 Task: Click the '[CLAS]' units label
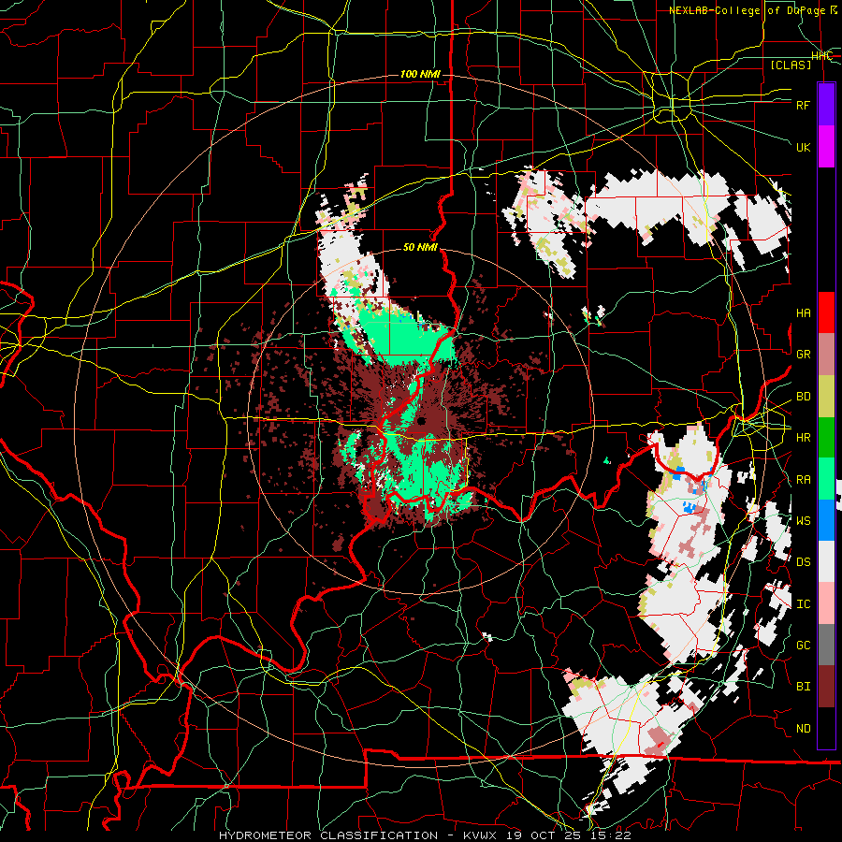point(791,65)
